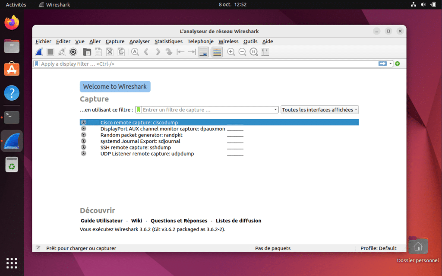Go to next packet arrow icon
Viewport: 442px width, 276px height.
(x=158, y=52)
